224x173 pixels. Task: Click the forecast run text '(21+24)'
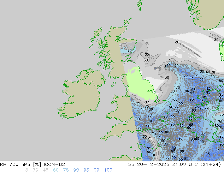(x=211, y=165)
